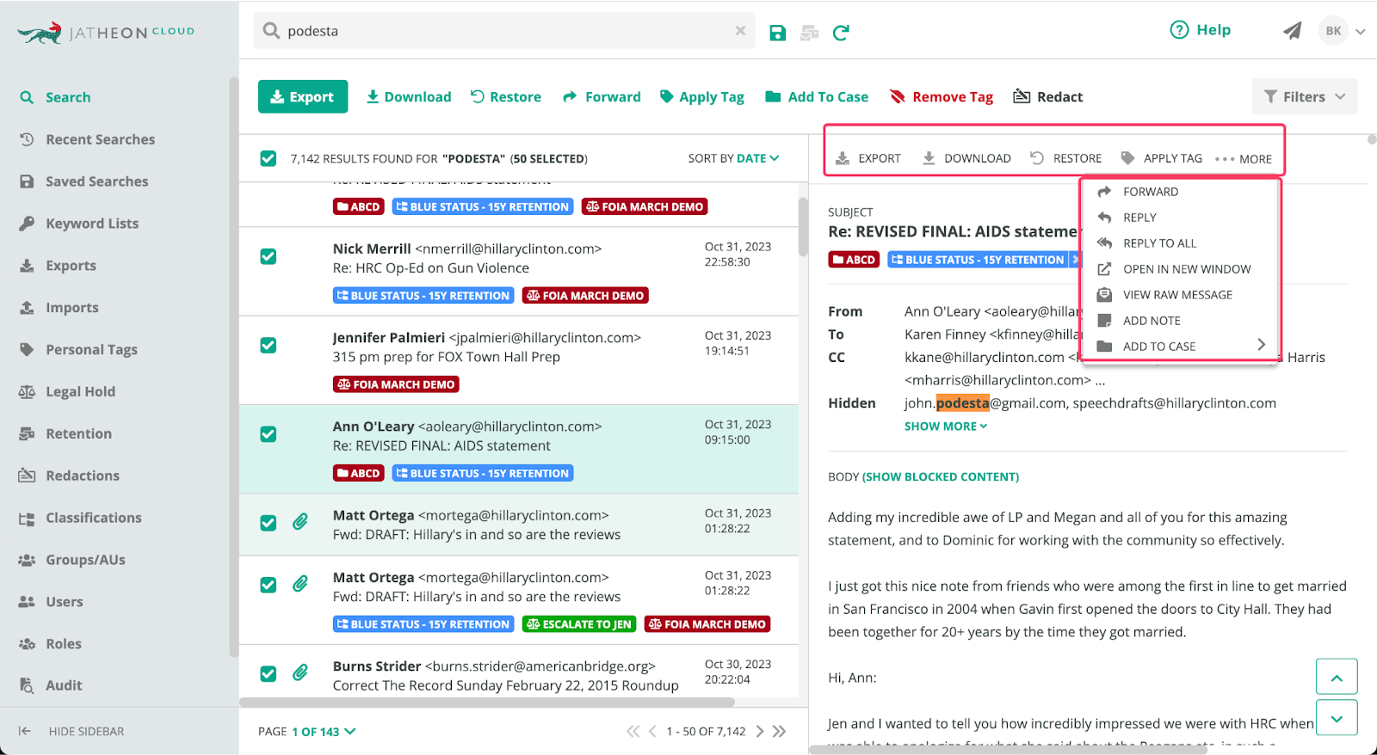Click Restore in the top toolbar
Viewport: 1377px width, 755px height.
506,97
